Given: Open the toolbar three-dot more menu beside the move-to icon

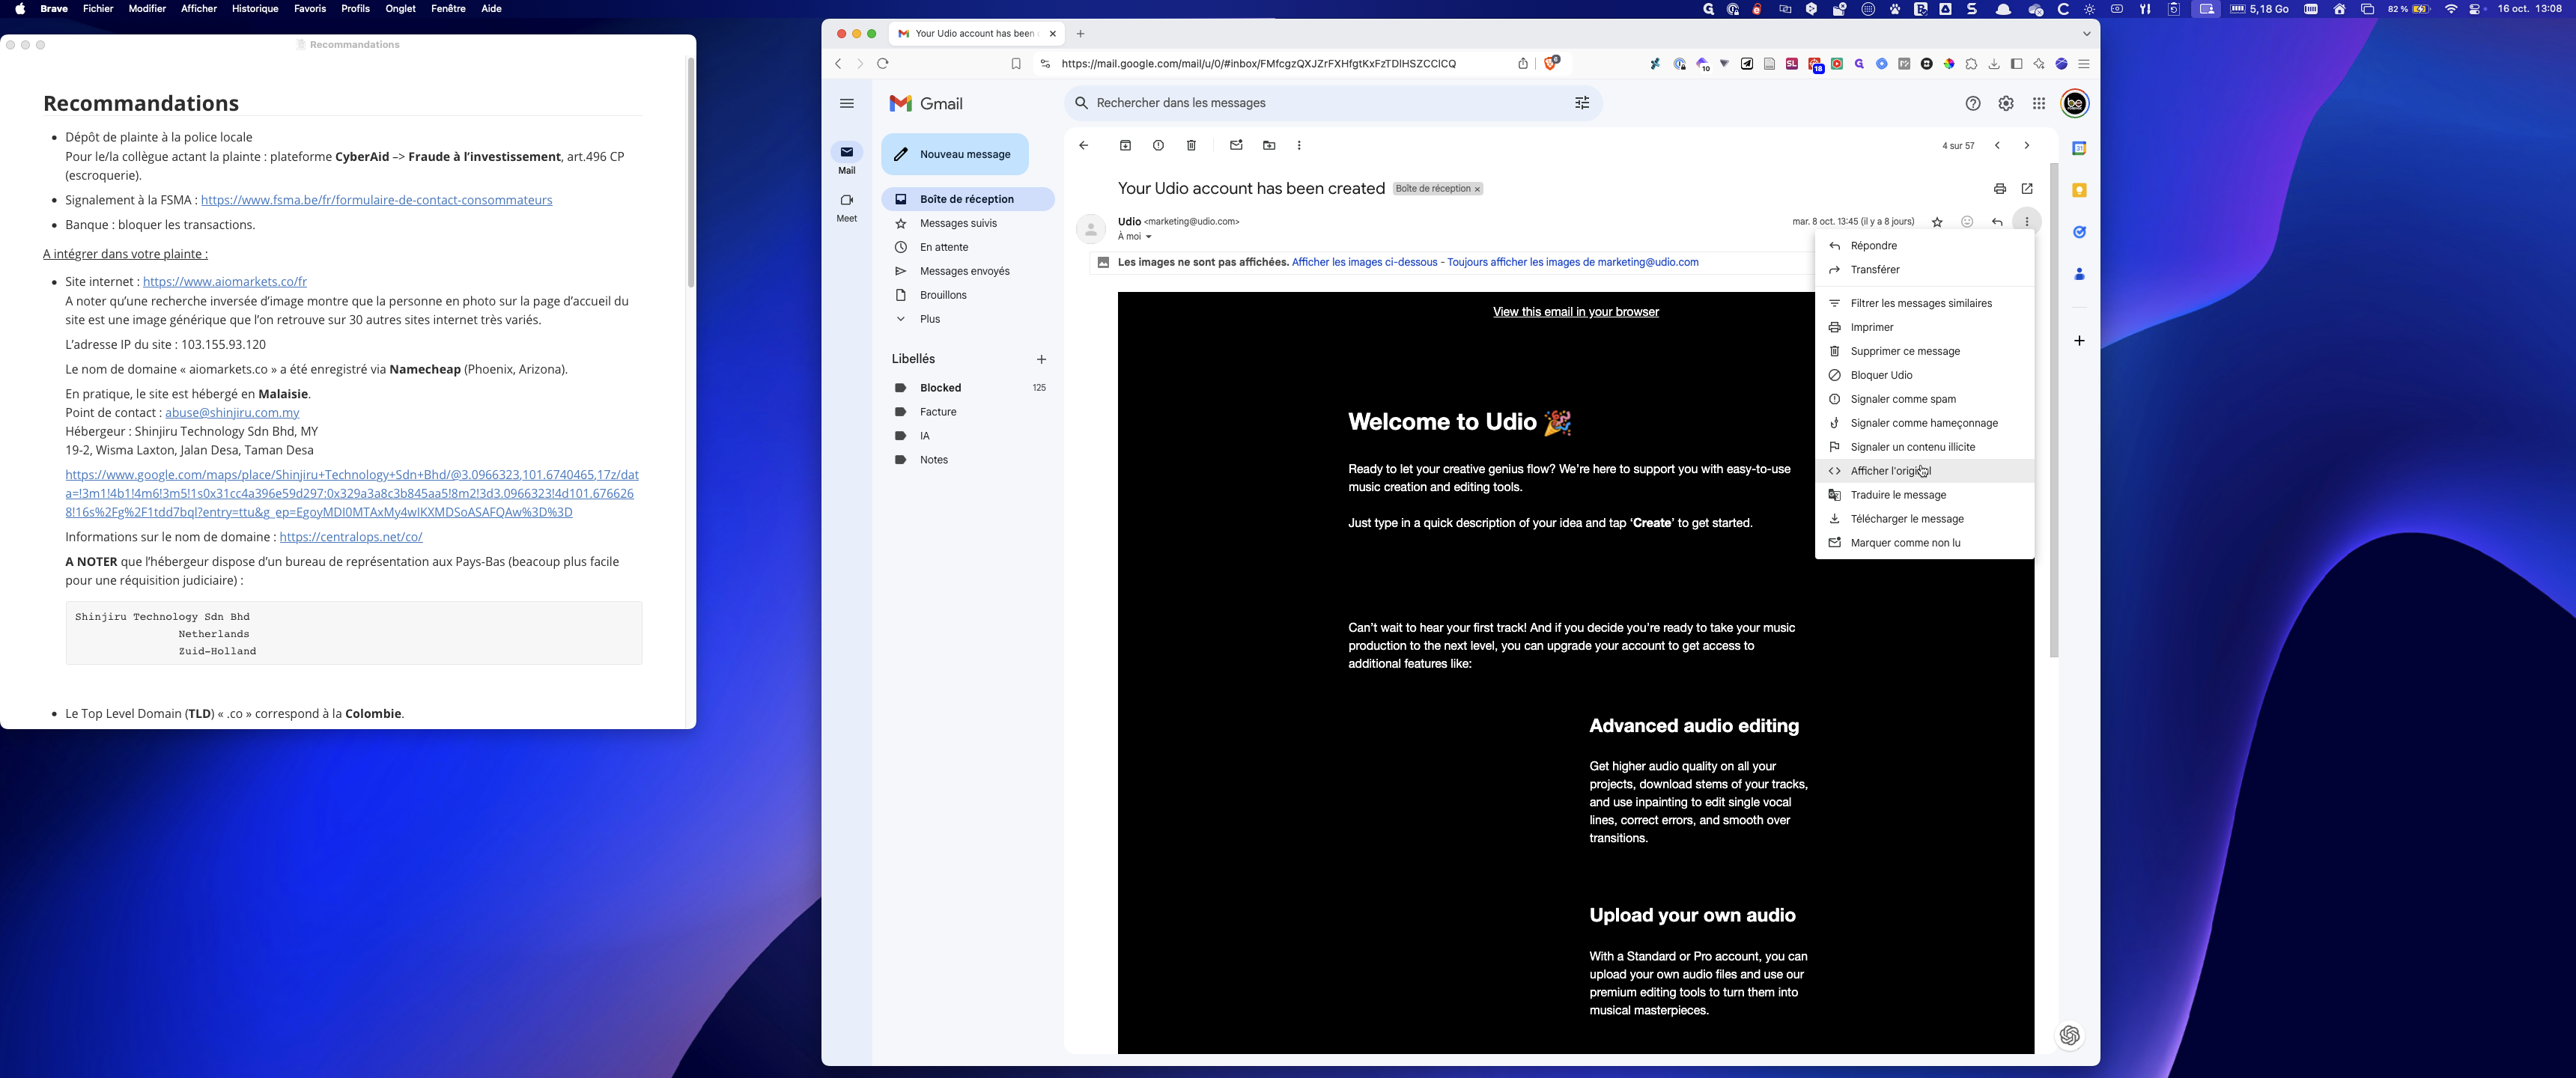Looking at the screenshot, I should [1299, 146].
